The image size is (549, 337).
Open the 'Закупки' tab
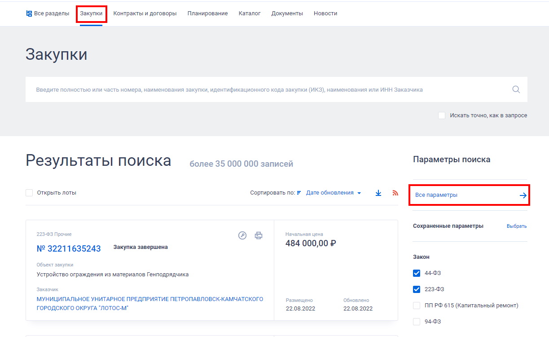point(91,13)
